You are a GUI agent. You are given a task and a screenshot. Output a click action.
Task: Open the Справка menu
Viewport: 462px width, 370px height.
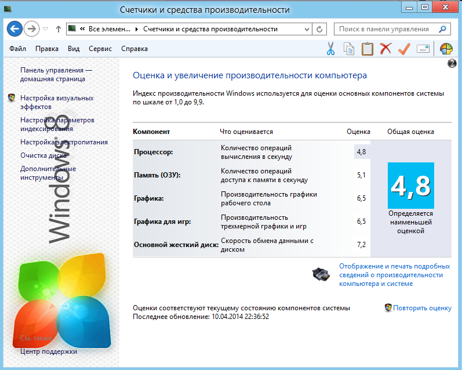(134, 49)
